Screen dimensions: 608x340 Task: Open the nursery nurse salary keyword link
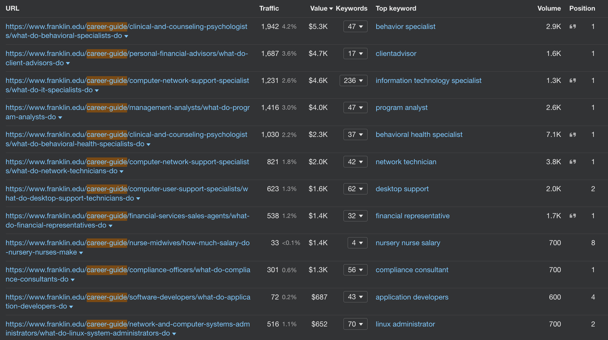coord(408,243)
